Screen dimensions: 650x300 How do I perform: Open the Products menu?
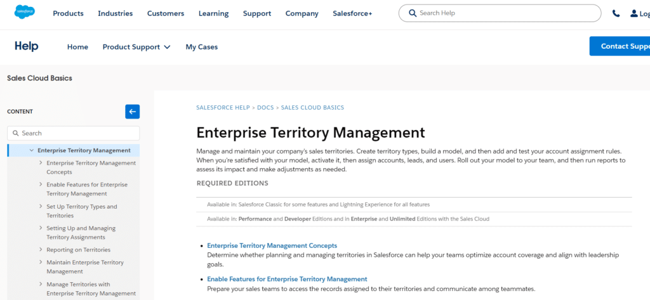(68, 13)
